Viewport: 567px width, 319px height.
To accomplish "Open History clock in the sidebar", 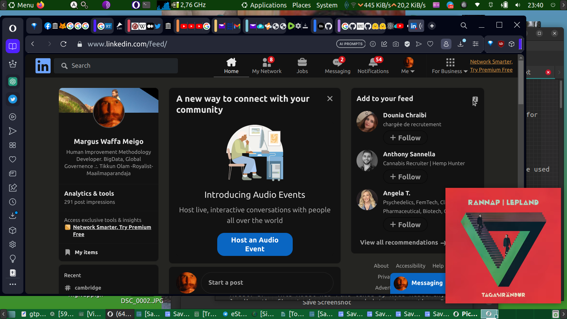I will 13,202.
